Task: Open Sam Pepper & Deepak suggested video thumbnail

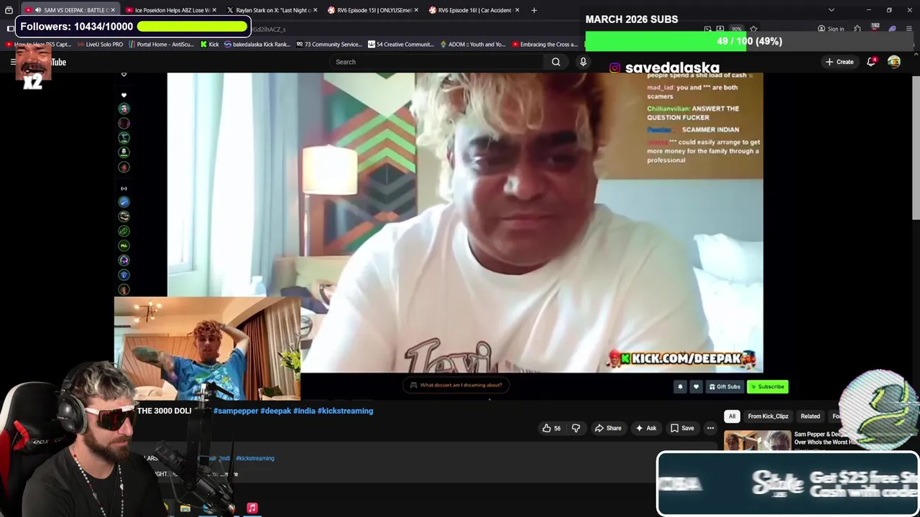Action: [758, 441]
